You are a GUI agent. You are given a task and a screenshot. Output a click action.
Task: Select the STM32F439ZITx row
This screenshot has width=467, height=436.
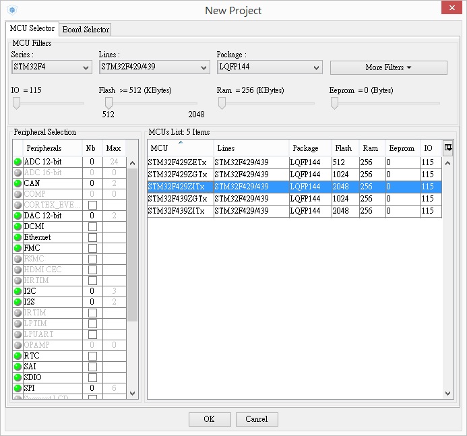294,211
